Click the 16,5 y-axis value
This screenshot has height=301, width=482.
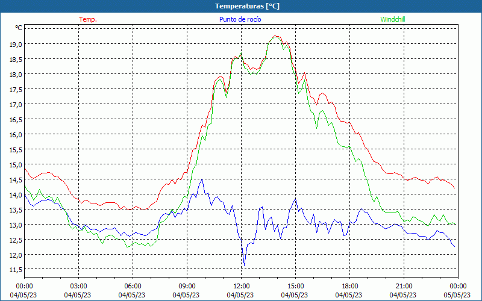(16, 119)
